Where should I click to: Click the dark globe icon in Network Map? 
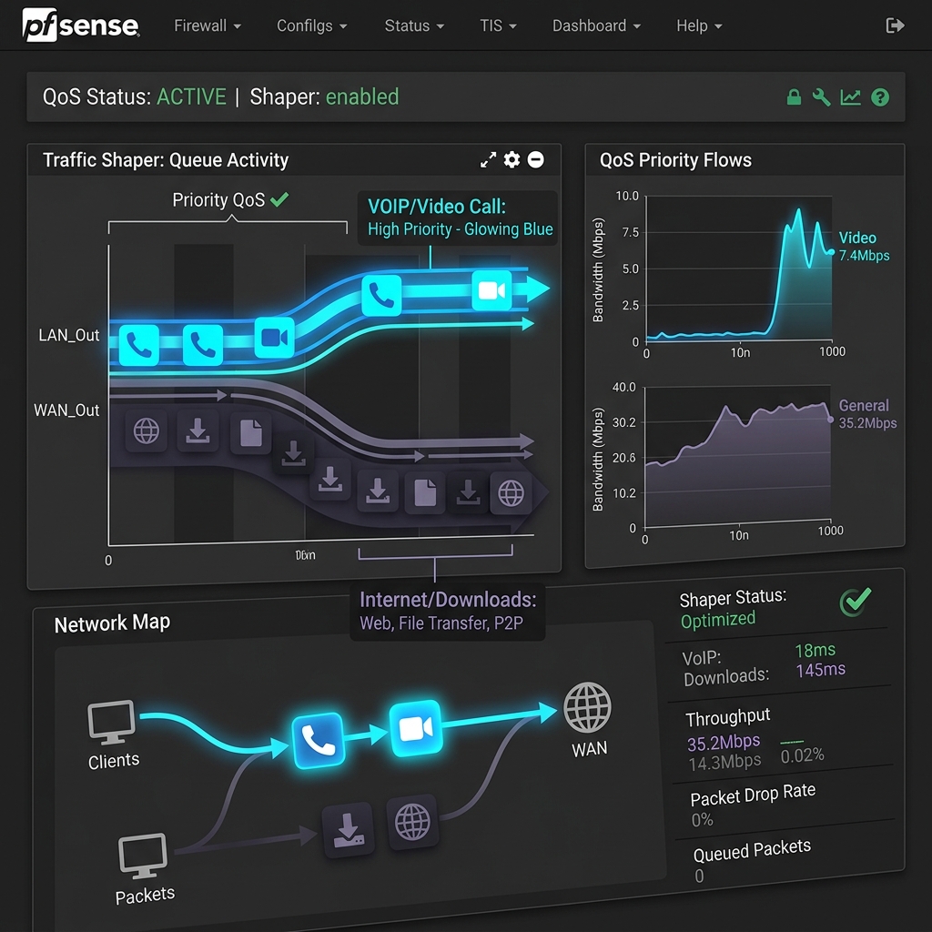(412, 822)
